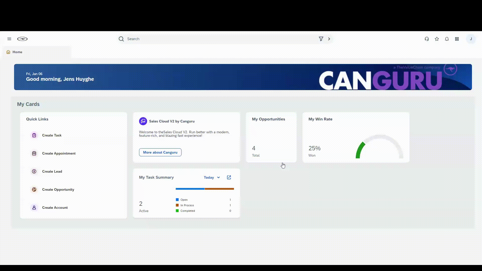
Task: Click the Home tab house icon
Action: [8, 52]
